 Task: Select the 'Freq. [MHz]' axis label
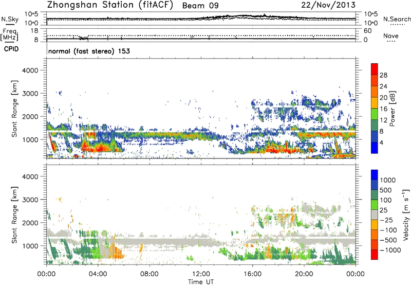tap(9, 35)
